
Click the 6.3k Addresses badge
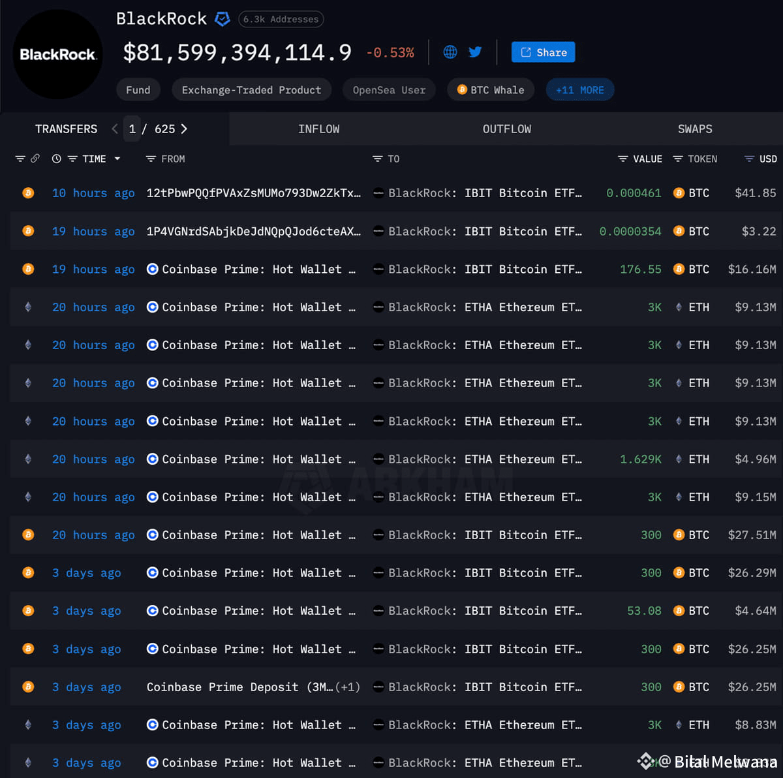(x=281, y=20)
